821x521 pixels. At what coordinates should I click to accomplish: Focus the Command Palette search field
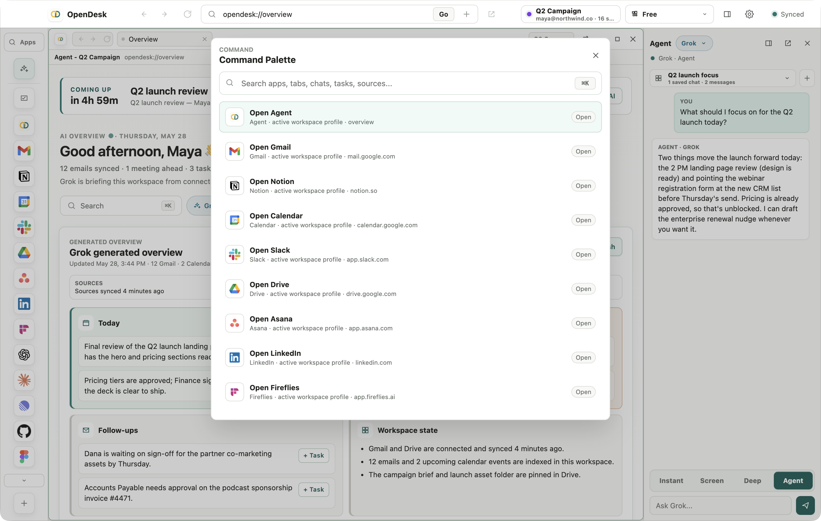click(410, 83)
